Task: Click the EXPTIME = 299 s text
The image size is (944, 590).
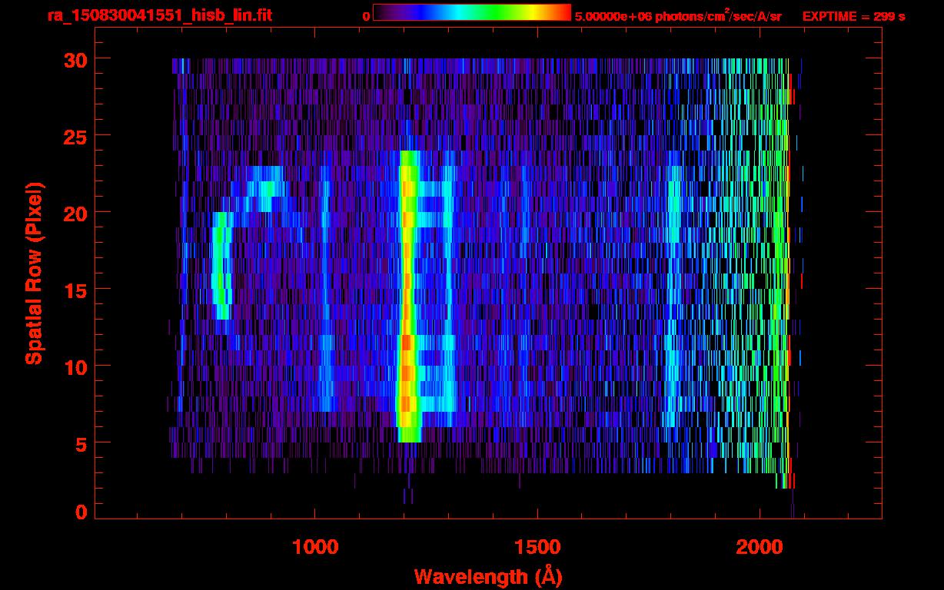Action: (853, 16)
